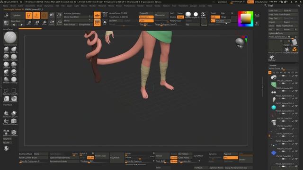
Task: Select the Move brush
Action: [6, 50]
